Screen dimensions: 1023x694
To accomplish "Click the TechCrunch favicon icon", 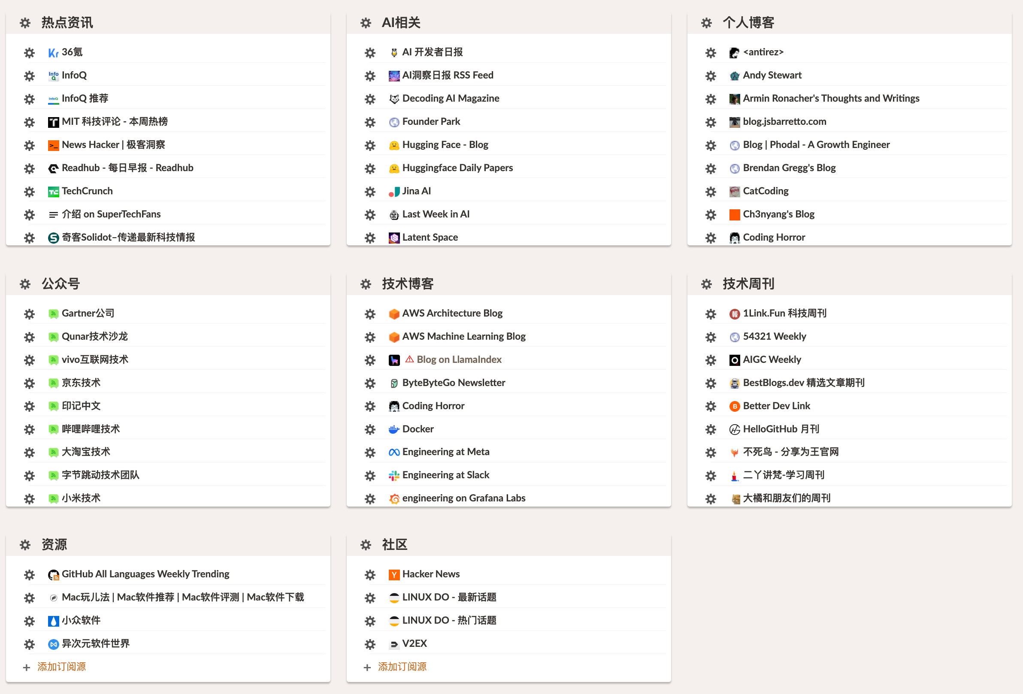I will click(53, 192).
